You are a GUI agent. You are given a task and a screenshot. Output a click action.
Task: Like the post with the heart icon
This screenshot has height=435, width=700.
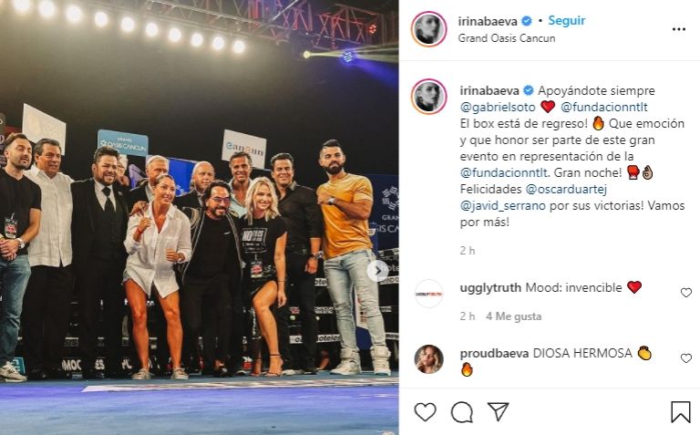pyautogui.click(x=425, y=412)
